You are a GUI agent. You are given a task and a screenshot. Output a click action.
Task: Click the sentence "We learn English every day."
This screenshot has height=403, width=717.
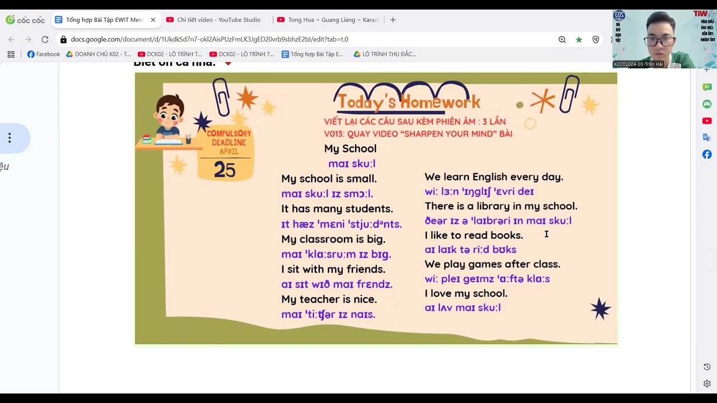[494, 177]
